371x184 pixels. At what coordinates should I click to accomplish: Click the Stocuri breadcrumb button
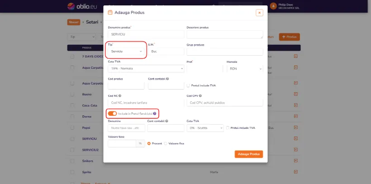pos(74,22)
